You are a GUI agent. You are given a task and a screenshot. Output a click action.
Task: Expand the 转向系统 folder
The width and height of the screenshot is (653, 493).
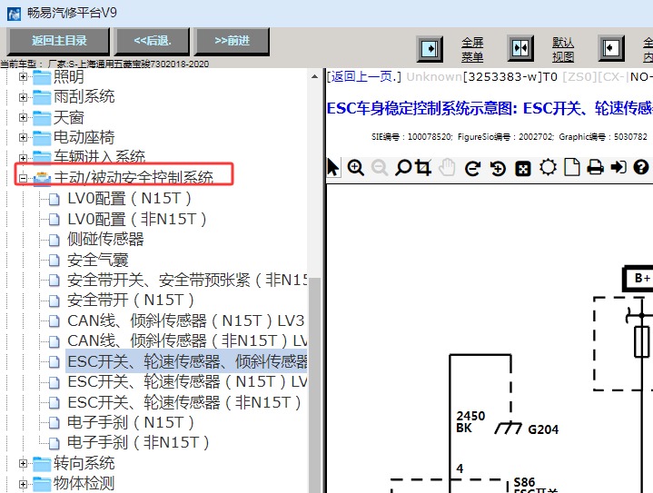coord(23,463)
